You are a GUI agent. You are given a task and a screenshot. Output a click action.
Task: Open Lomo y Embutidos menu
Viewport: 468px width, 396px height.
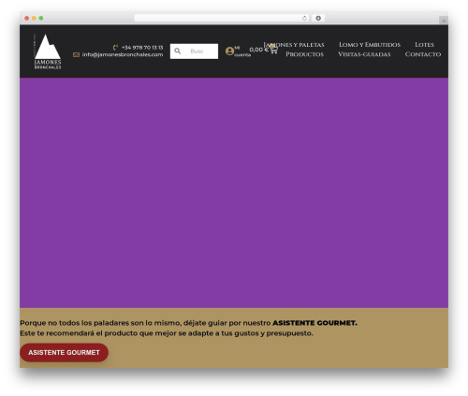click(370, 45)
